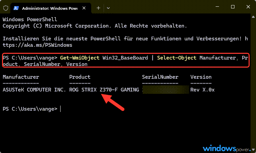Click the 'Rev X.0x' version value
Screen dimensions: 256x153
pyautogui.click(x=203, y=90)
